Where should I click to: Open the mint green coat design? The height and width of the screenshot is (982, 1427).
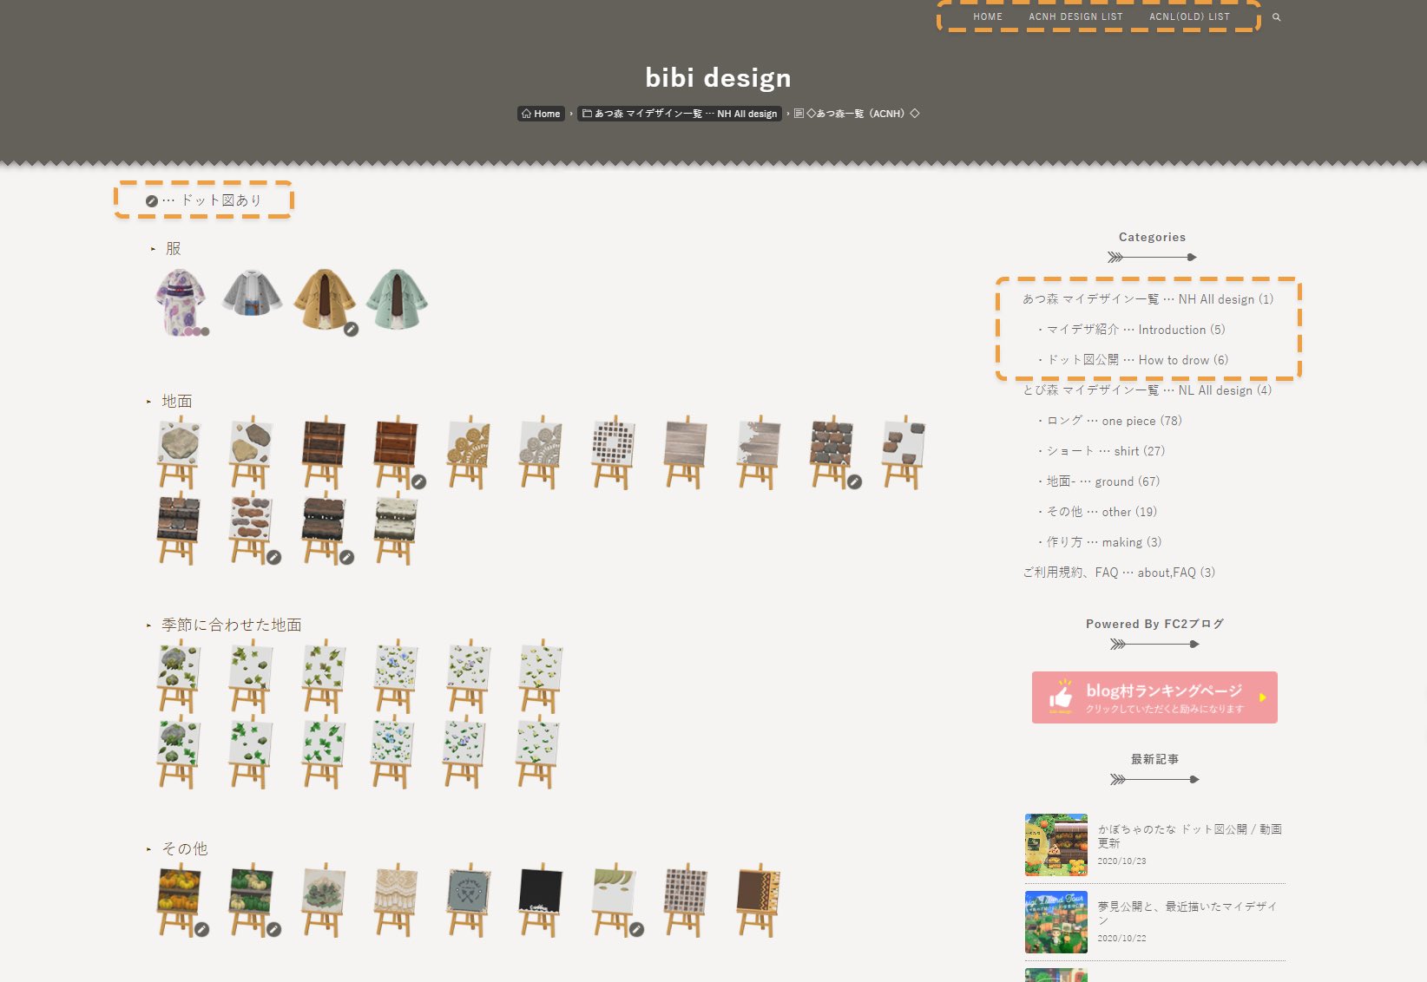[x=397, y=299]
